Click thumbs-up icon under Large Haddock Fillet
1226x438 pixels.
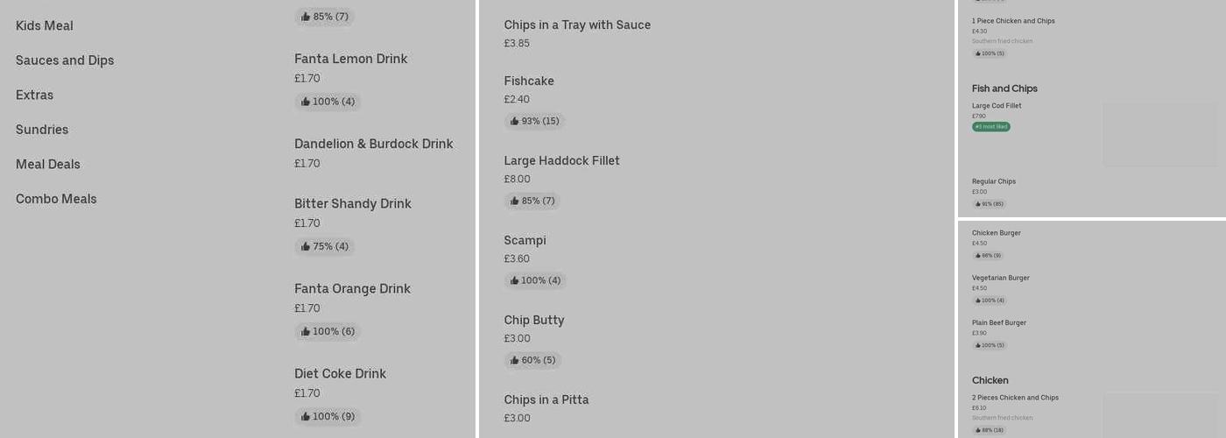[515, 201]
